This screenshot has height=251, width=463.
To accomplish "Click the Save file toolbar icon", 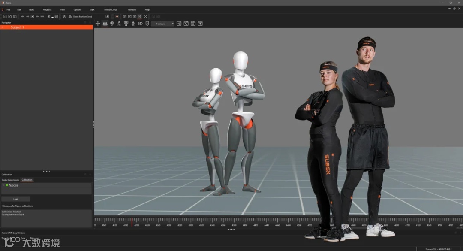I will [15, 17].
